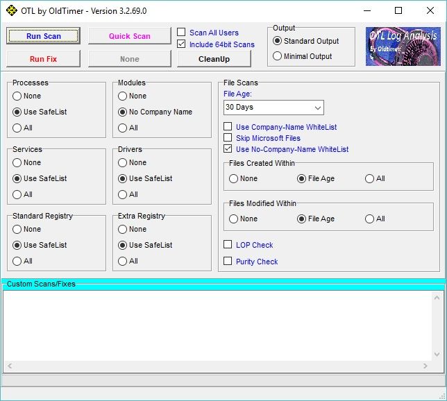Image resolution: width=447 pixels, height=401 pixels.
Task: Close the OTL window
Action: pos(430,11)
